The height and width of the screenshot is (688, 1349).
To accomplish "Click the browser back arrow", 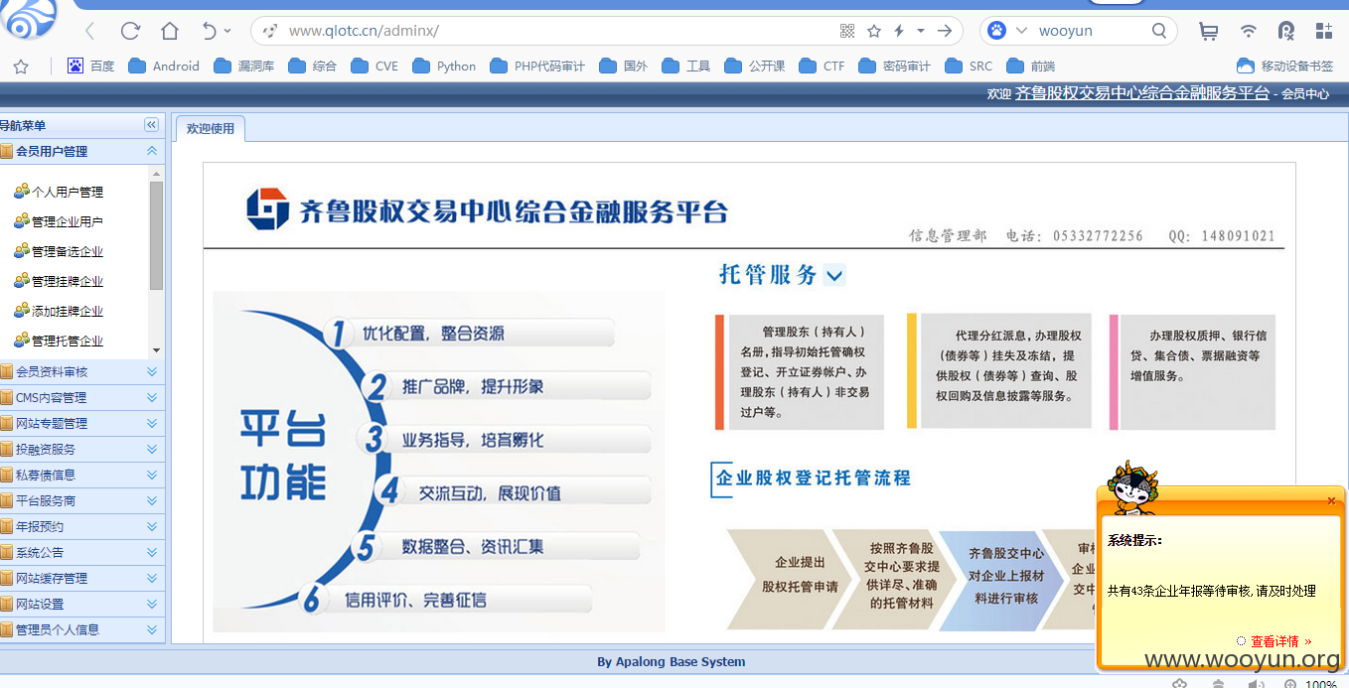I will point(90,31).
